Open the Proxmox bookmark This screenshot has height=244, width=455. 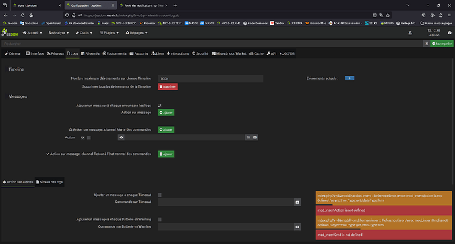tap(147, 23)
